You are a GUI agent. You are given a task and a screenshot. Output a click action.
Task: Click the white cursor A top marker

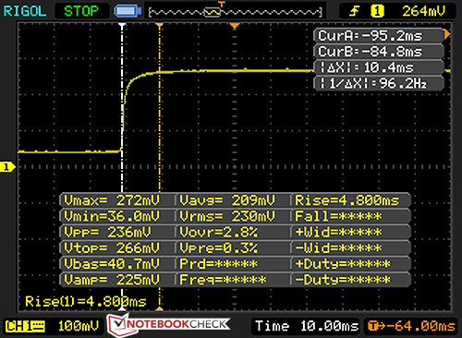(122, 25)
